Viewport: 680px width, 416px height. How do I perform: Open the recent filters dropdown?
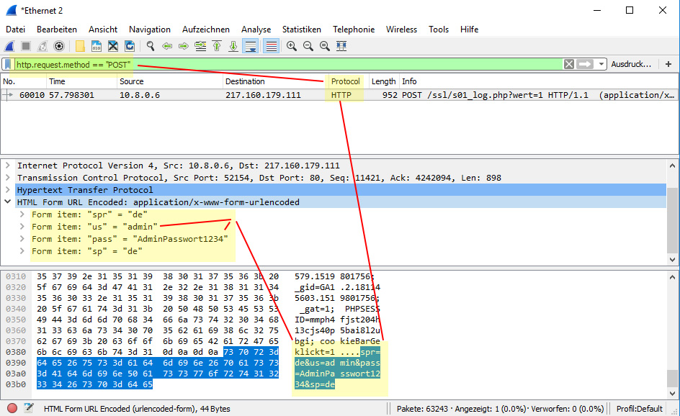click(x=601, y=64)
